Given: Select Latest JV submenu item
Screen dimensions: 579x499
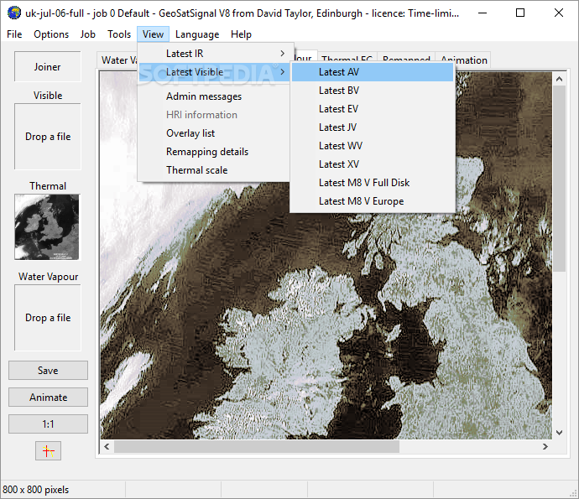Looking at the screenshot, I should click(373, 127).
